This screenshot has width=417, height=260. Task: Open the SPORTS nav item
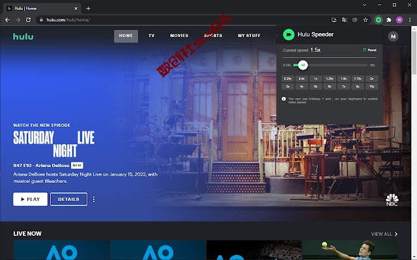coord(213,36)
